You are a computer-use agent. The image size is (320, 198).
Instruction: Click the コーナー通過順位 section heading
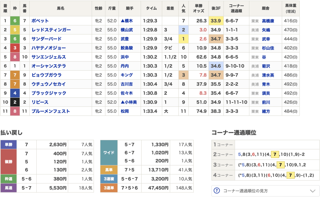coord(234,133)
